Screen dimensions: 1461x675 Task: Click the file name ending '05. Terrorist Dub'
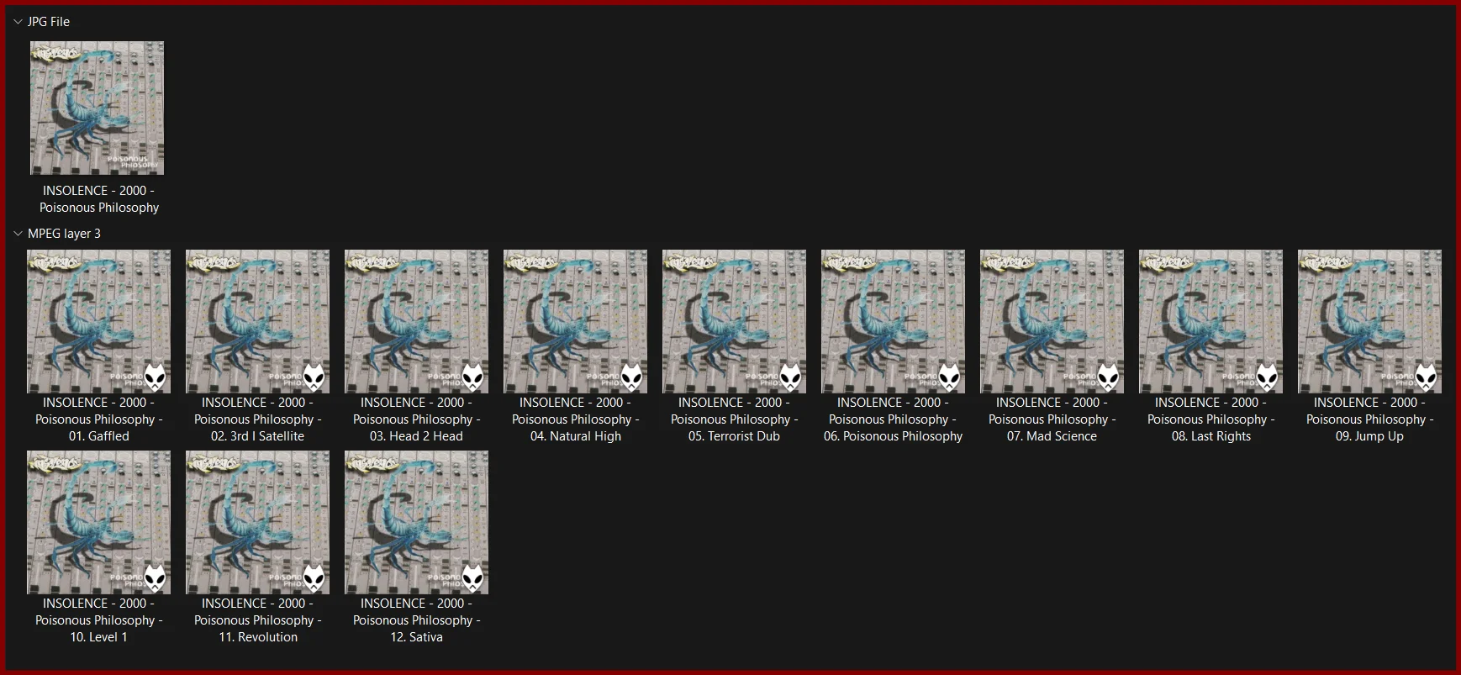[735, 419]
